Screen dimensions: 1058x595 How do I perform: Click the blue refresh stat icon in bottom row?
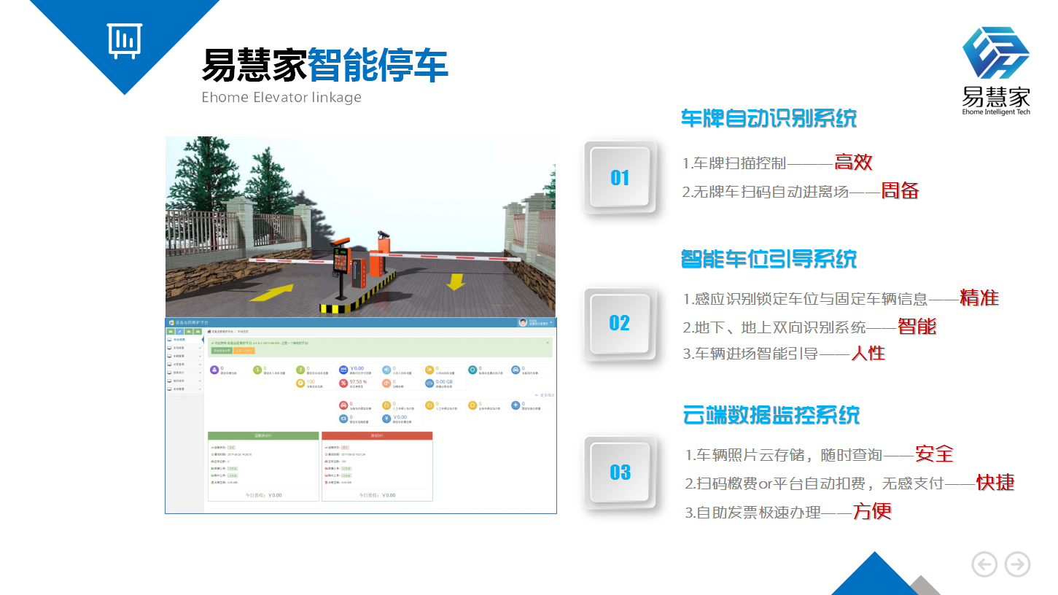click(x=343, y=419)
